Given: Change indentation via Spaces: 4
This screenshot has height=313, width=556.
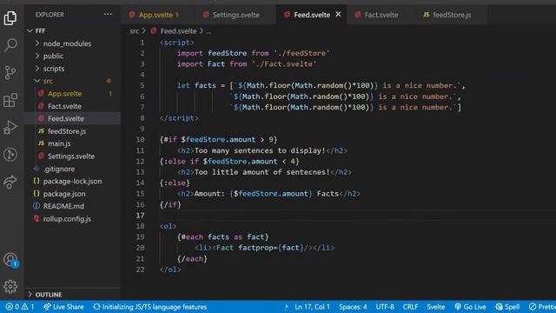Looking at the screenshot, I should pos(353,307).
